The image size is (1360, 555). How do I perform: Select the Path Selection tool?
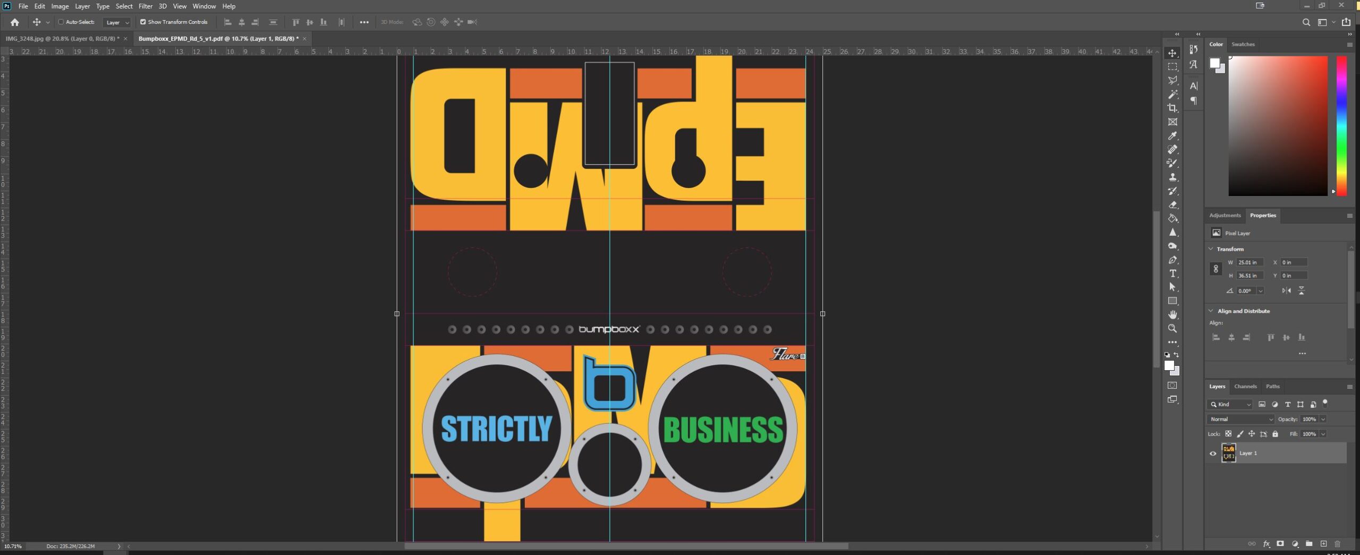[1172, 287]
